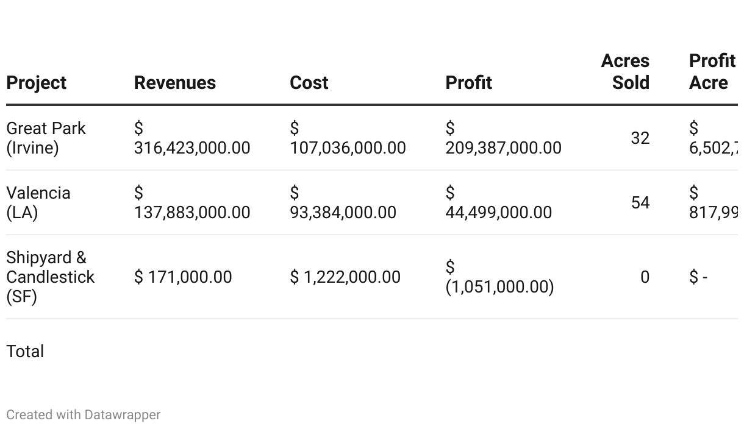
Task: Click Shipyard cost value $1,222,000.00
Action: pos(345,277)
